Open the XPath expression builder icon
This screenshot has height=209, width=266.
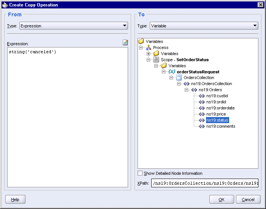click(x=125, y=42)
